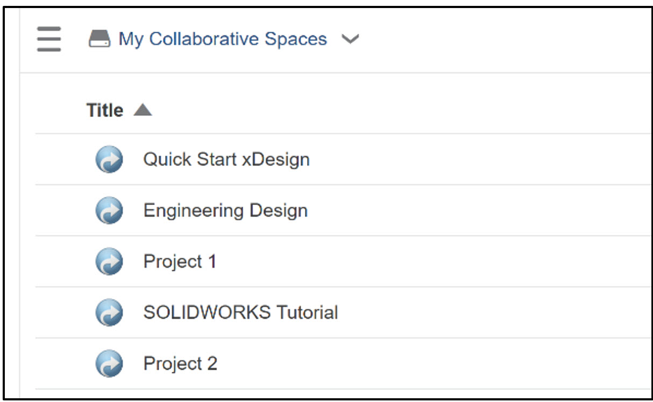Click the shortcut icon for SOLIDWORKS Tutorial
Screen dimensions: 653x402
click(x=109, y=312)
